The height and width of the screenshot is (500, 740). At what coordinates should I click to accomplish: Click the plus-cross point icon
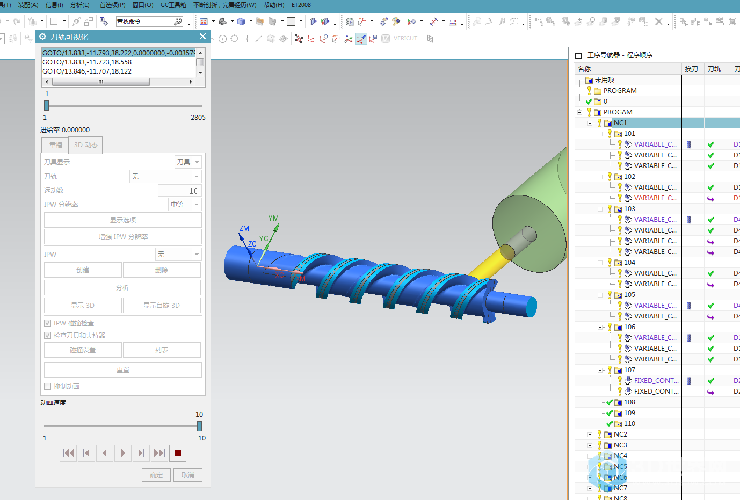(247, 39)
